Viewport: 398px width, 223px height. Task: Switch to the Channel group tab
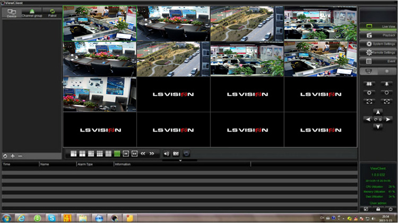pyautogui.click(x=32, y=13)
